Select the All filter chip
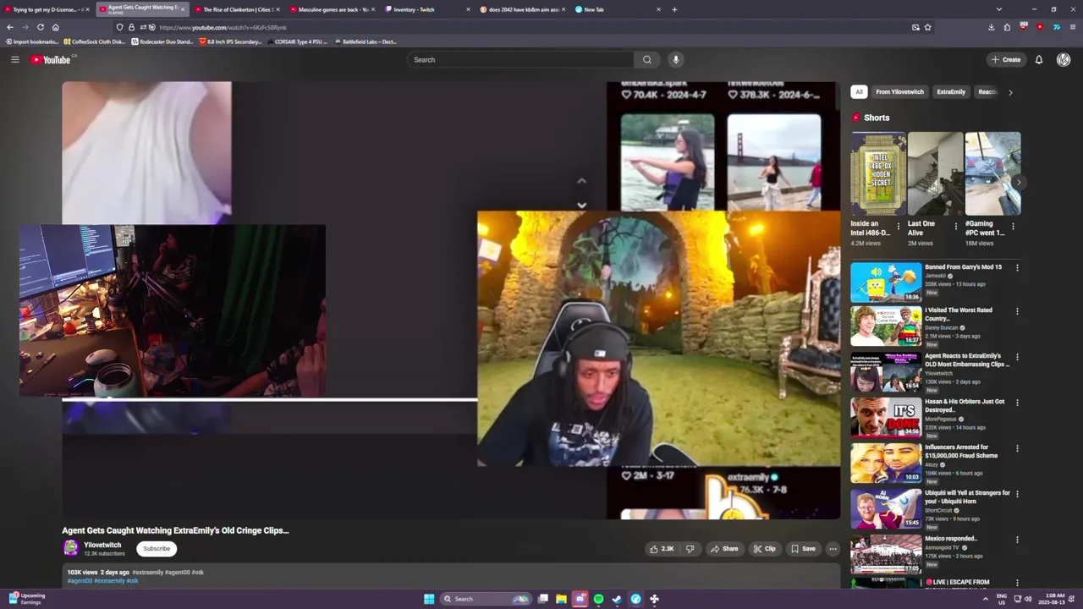 tap(859, 91)
